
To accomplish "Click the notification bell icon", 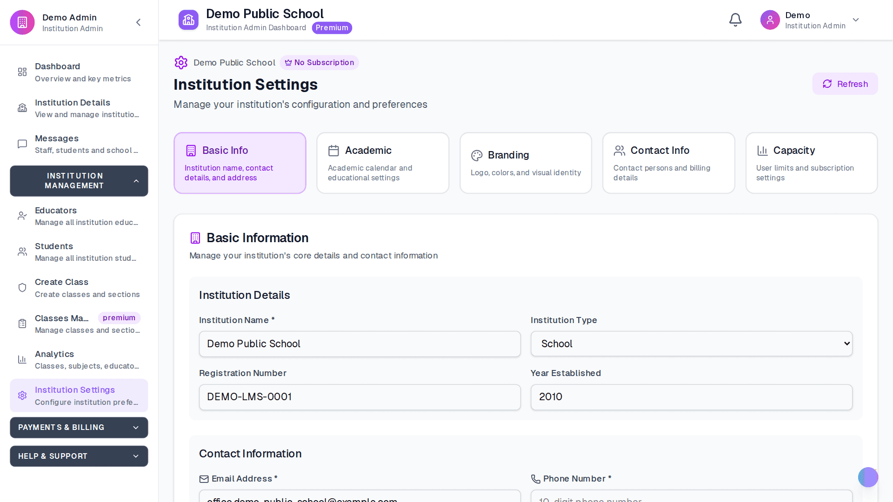I will (x=735, y=20).
